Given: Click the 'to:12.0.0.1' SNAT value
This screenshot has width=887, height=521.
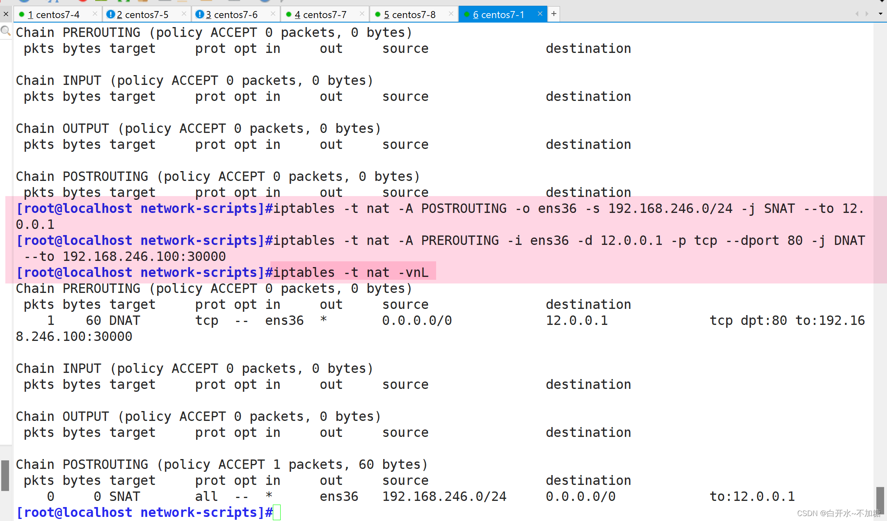Looking at the screenshot, I should point(752,496).
